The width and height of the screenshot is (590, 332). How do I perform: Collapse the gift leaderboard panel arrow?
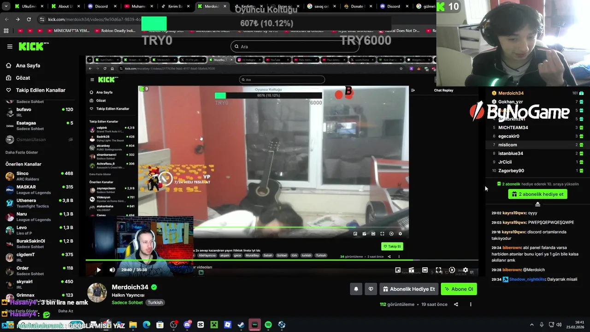tap(537, 204)
